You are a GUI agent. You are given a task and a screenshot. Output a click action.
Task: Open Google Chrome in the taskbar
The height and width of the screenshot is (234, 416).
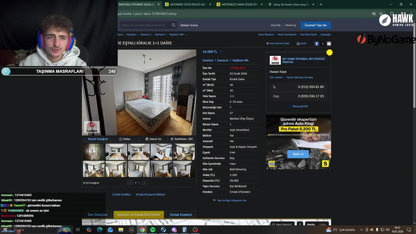tap(142, 230)
